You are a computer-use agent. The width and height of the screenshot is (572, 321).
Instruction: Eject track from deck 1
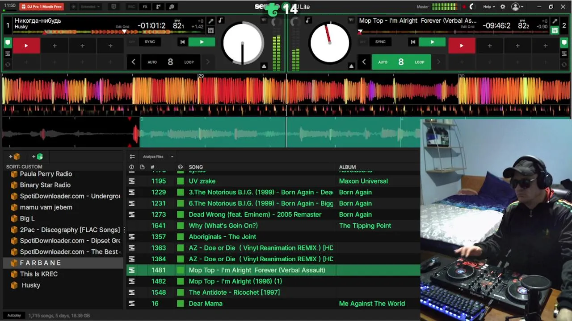(x=264, y=66)
